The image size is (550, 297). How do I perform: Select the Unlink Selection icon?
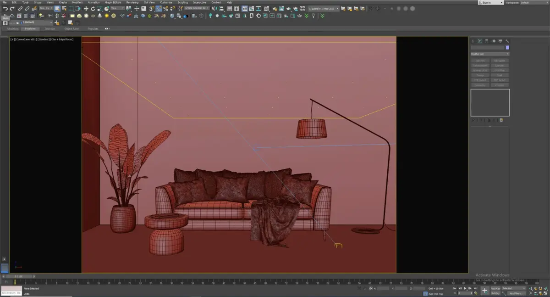[27, 8]
